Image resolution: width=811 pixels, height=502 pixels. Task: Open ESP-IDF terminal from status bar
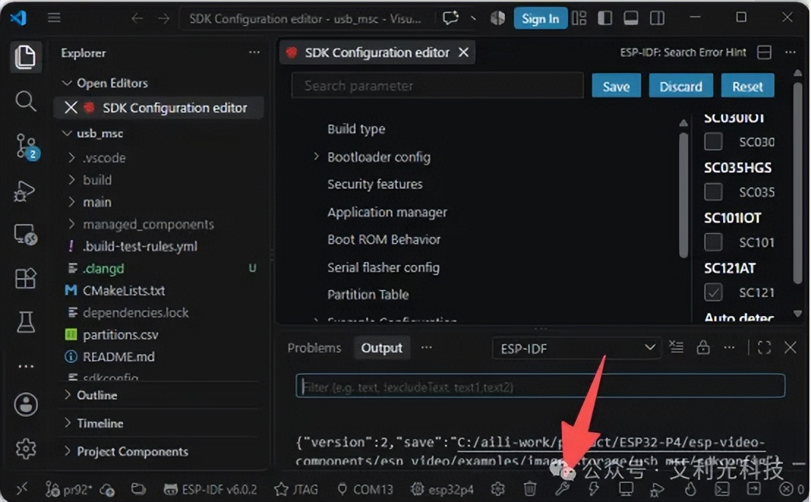click(722, 489)
